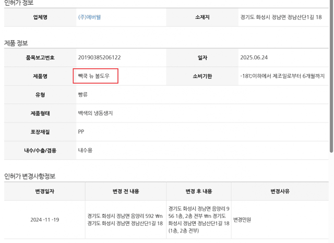Click the vertical scrollbar on the right edge

point(331,78)
